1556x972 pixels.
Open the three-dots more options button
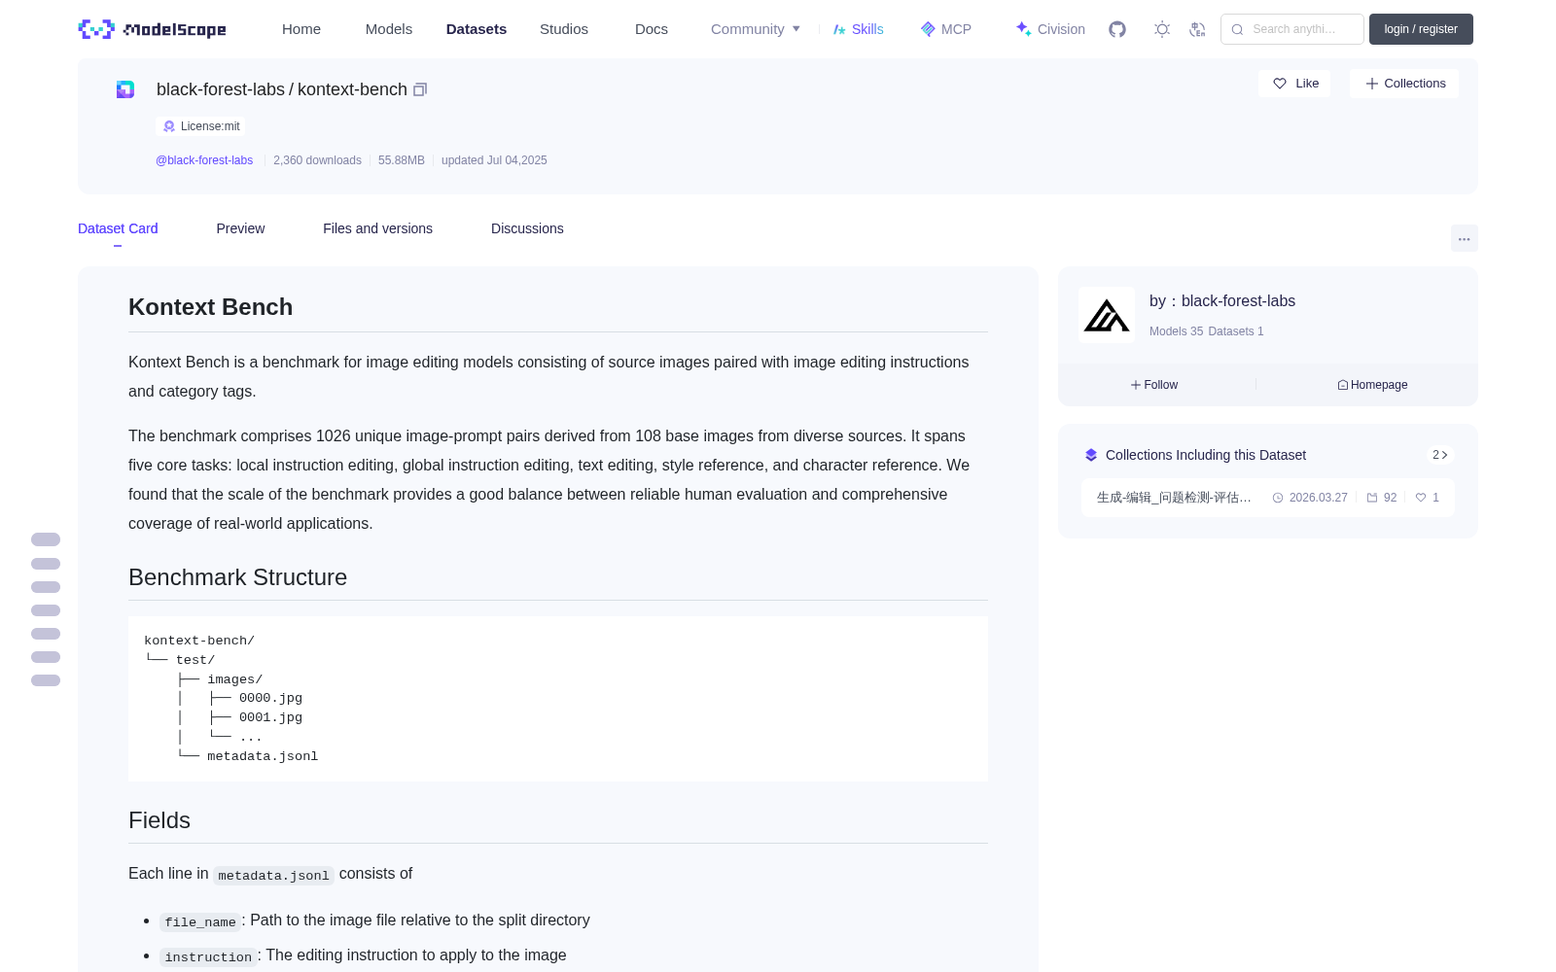pos(1464,238)
